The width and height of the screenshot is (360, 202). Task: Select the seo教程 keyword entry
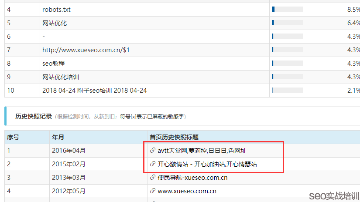pyautogui.click(x=54, y=64)
